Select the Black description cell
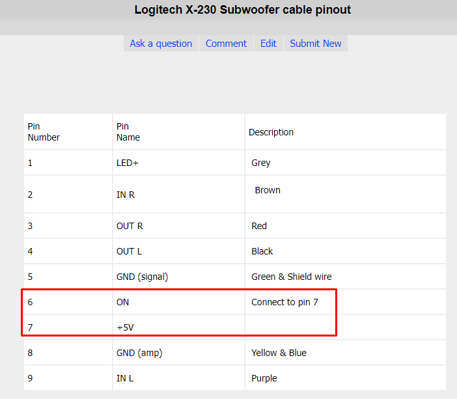 (346, 251)
